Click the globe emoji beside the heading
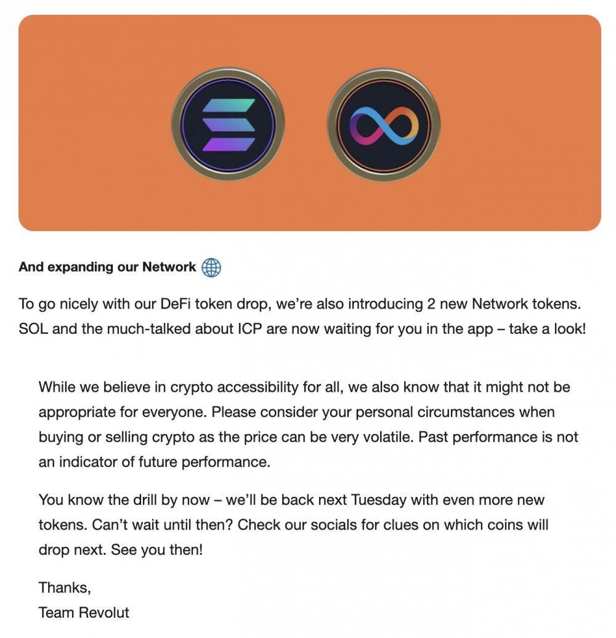This screenshot has height=638, width=616. [211, 267]
